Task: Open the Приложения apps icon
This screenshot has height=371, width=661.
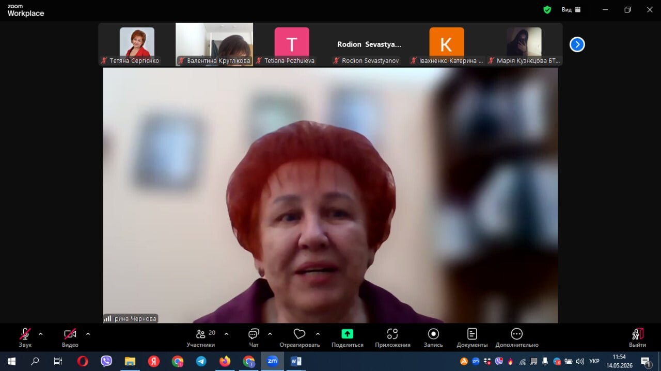Action: pyautogui.click(x=392, y=334)
